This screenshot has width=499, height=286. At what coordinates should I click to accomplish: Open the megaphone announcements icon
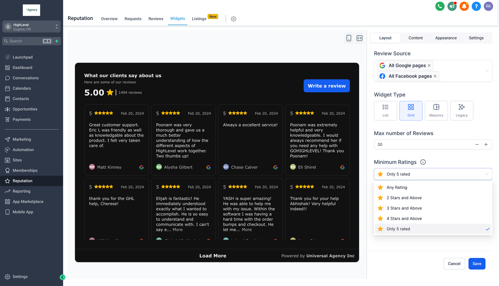pos(452,6)
